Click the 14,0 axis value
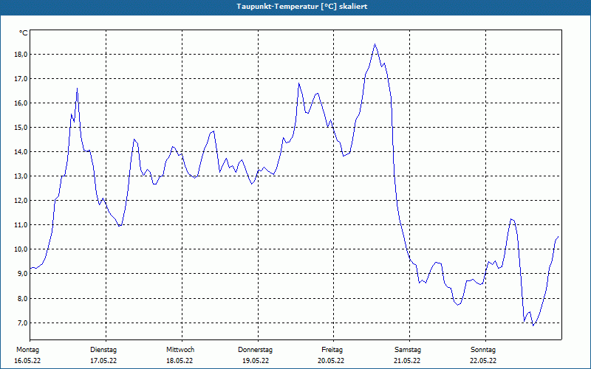Screen dimensions: 591x369 click(21, 152)
